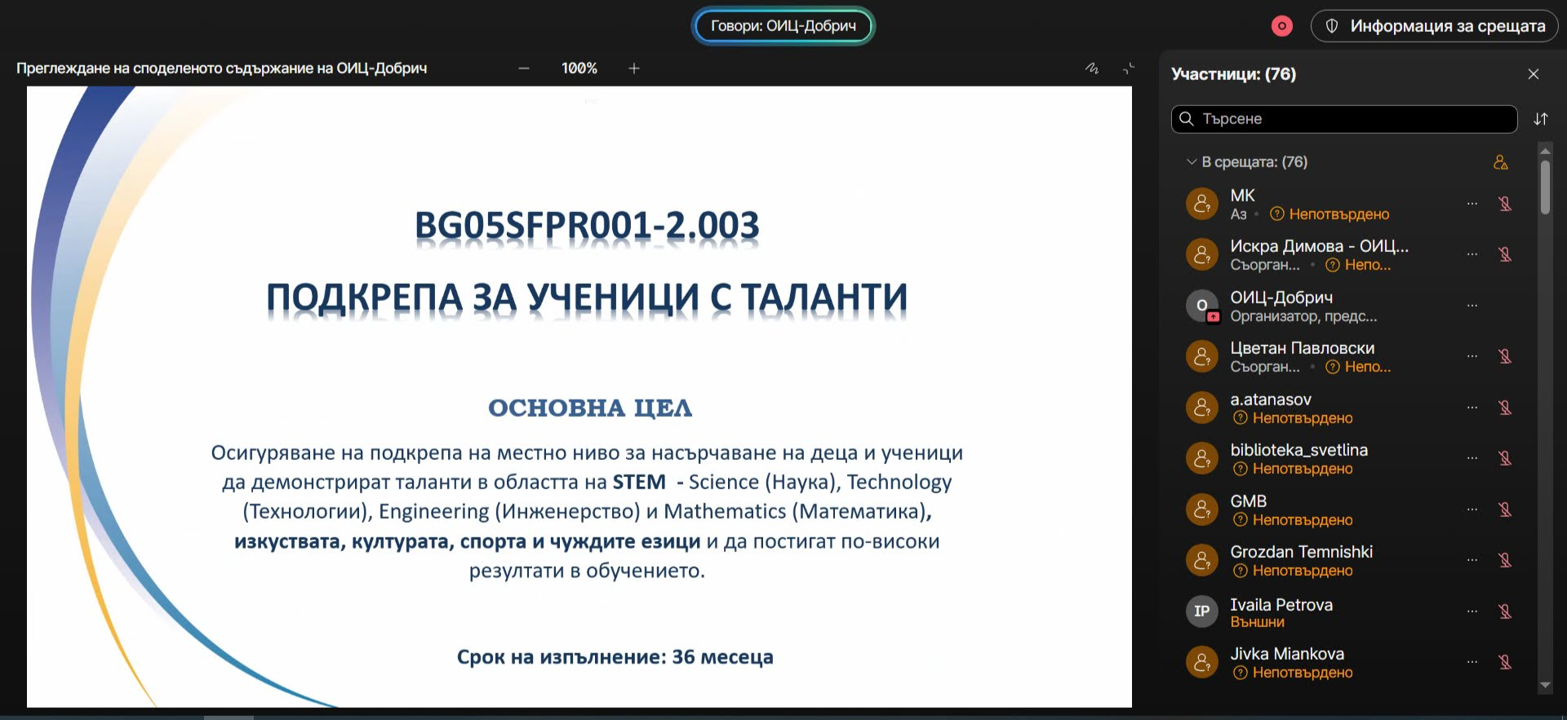
Task: Open the invite participants icon
Action: (x=1500, y=162)
